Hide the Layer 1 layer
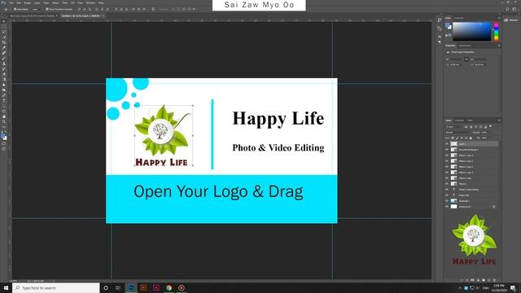This screenshot has width=521, height=293. (x=447, y=144)
